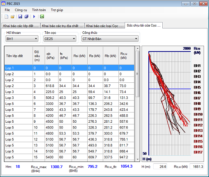Click the Export to Excel icon
The height and width of the screenshot is (177, 209).
[42, 17]
